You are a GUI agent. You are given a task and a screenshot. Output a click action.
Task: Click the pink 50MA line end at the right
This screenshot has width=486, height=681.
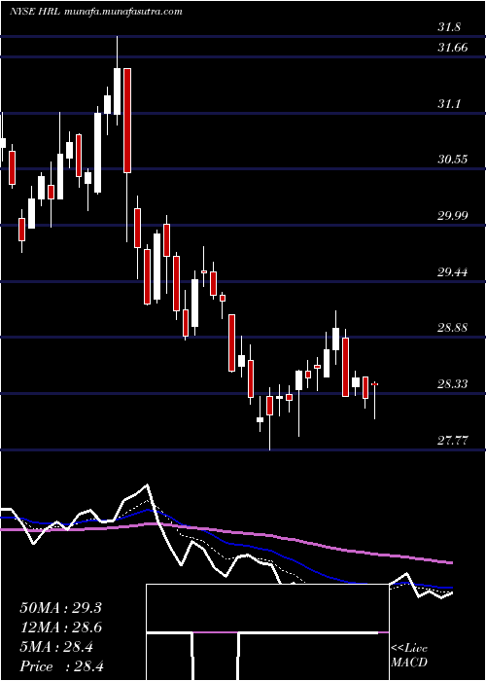point(451,562)
